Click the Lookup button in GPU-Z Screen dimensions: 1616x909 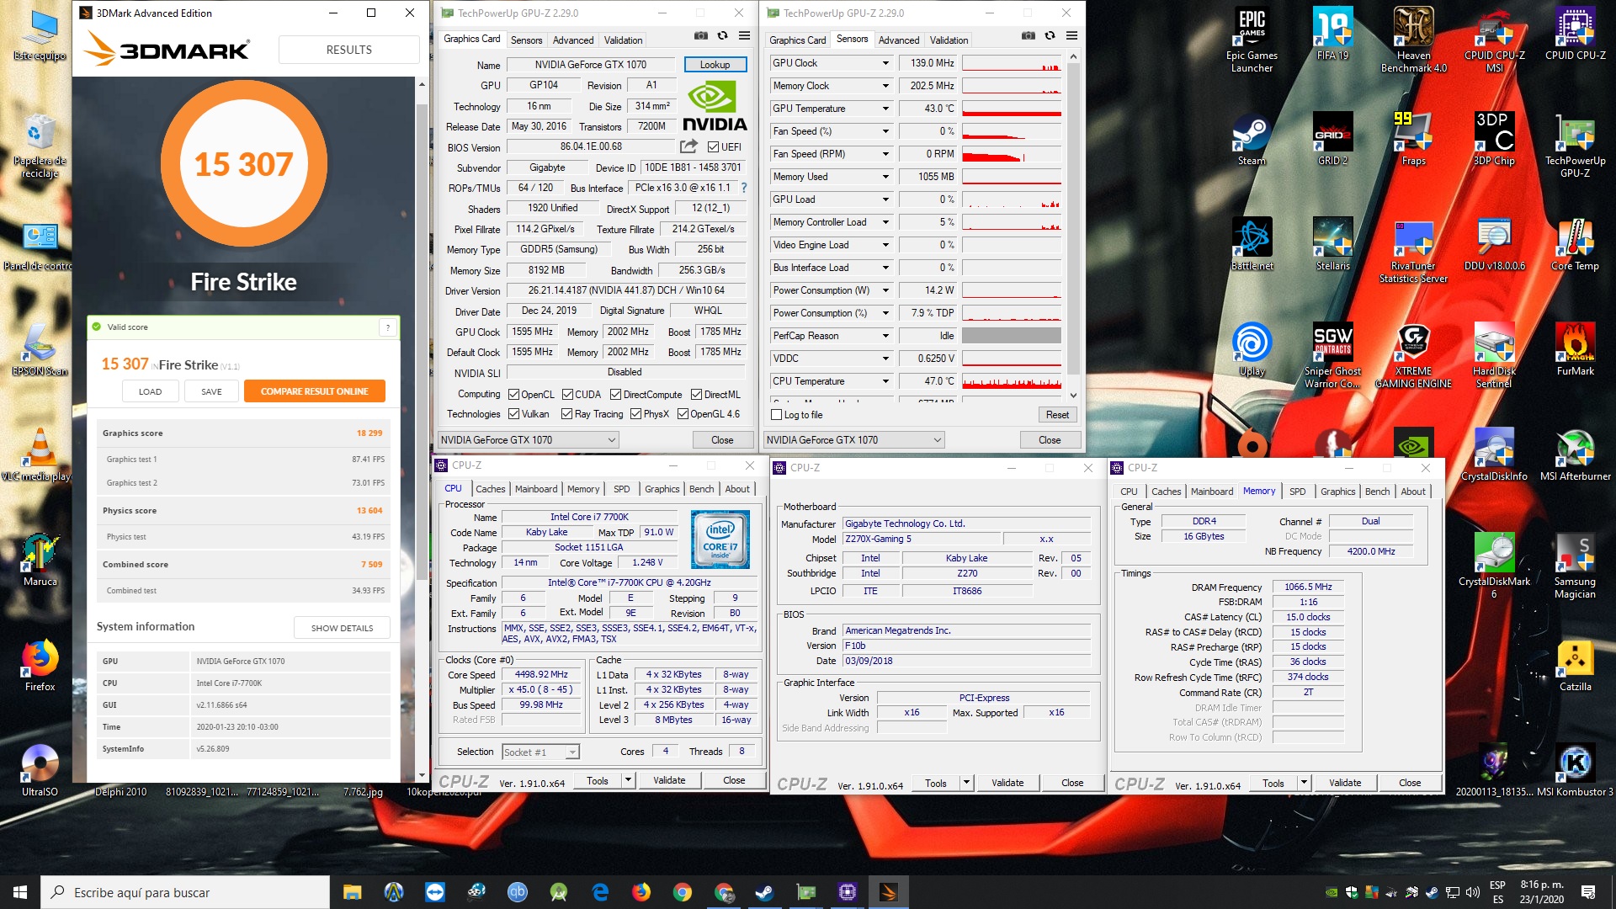(x=715, y=65)
